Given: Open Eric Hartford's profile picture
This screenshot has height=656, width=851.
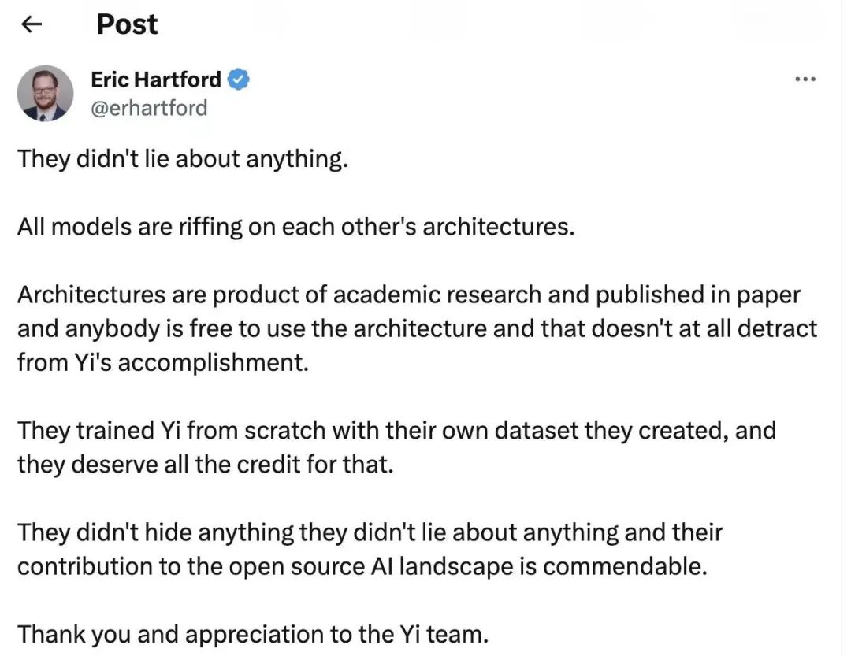Looking at the screenshot, I should pyautogui.click(x=45, y=94).
